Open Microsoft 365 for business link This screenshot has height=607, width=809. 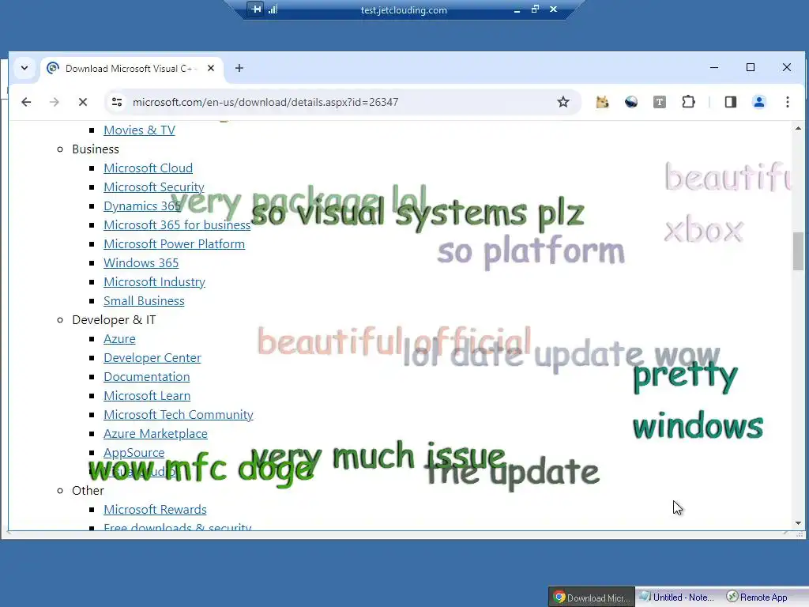(177, 225)
